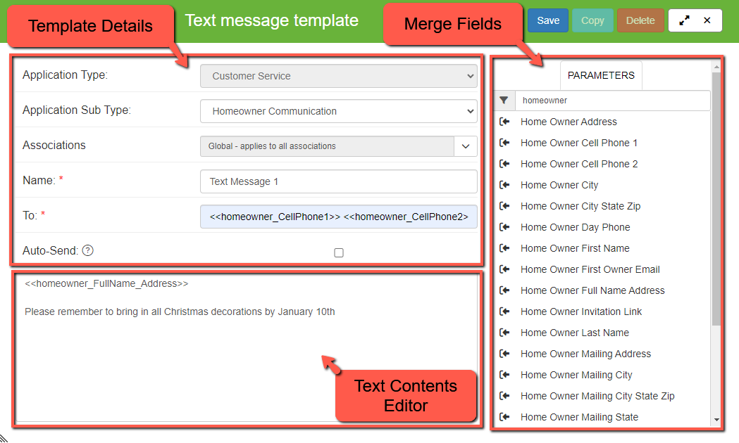The image size is (739, 443).
Task: Click the parameters list scrollbar down arrow
Action: point(716,420)
